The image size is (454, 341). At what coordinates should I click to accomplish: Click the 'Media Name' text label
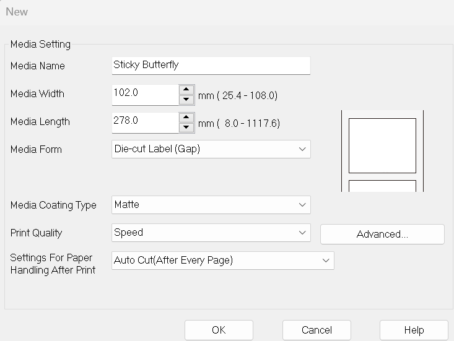[x=38, y=66]
